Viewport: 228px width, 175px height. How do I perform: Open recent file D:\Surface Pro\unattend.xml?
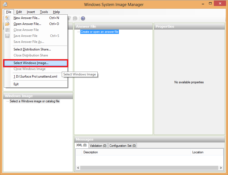click(x=36, y=77)
